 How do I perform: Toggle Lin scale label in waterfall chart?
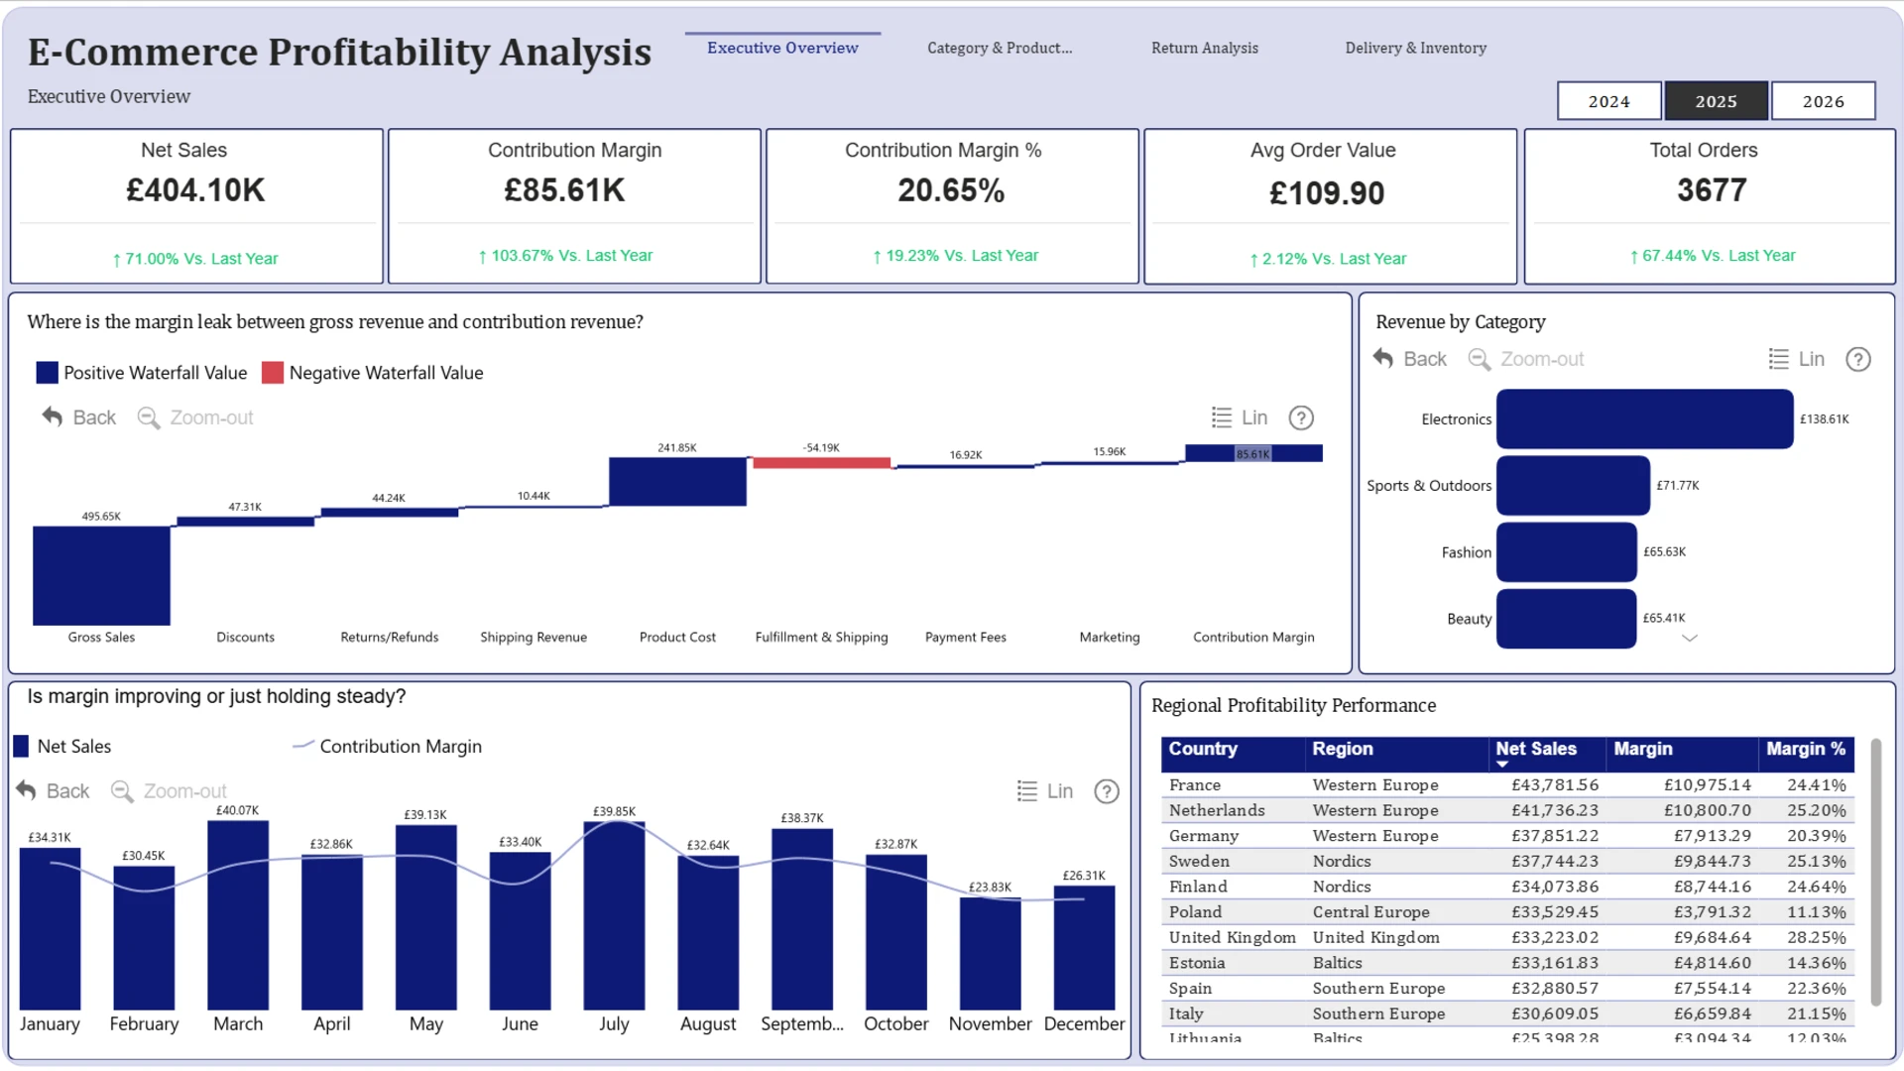point(1254,417)
